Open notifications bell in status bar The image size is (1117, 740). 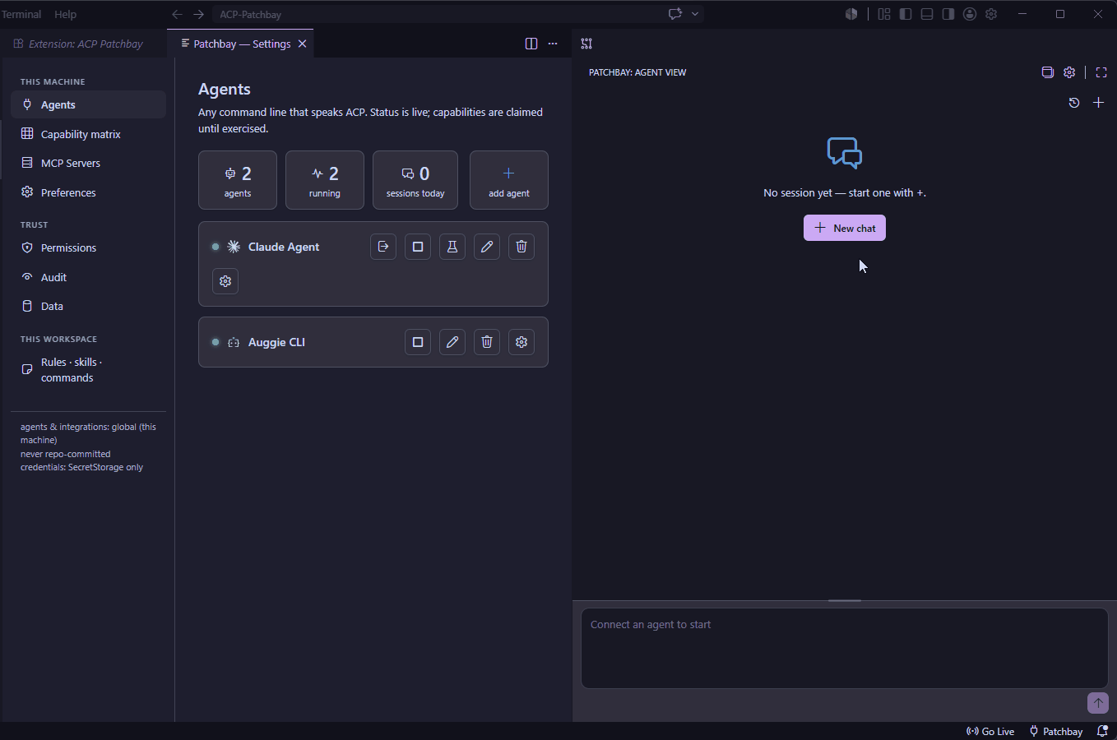click(1102, 731)
